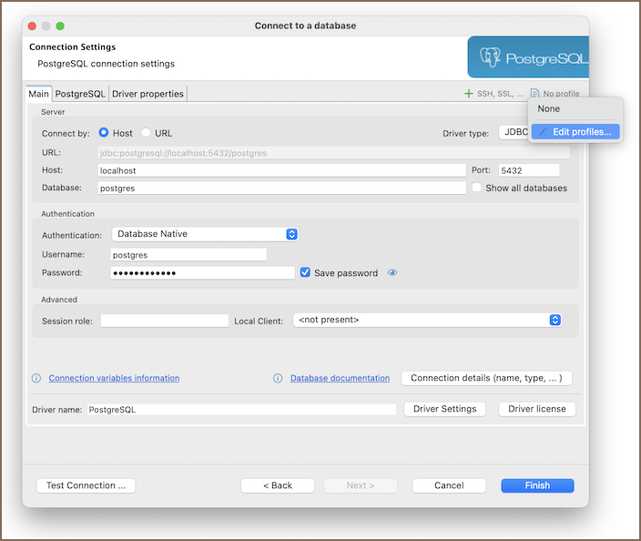The width and height of the screenshot is (641, 541).
Task: Click into the Session role field
Action: click(x=164, y=321)
